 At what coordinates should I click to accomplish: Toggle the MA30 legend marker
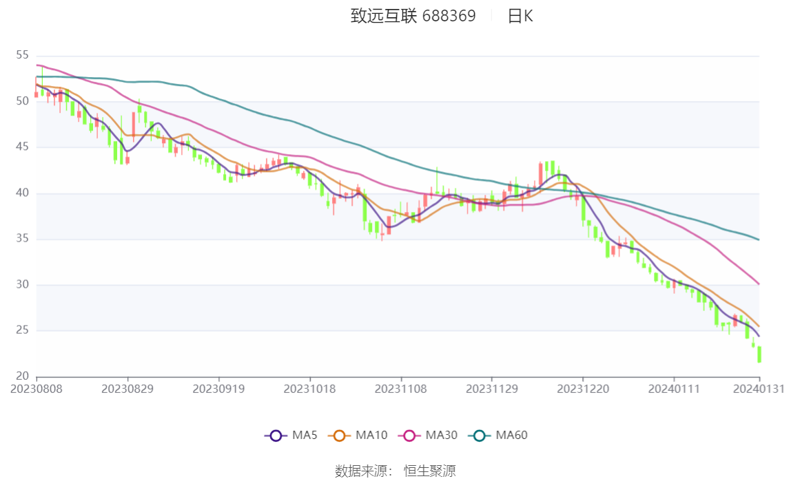409,436
